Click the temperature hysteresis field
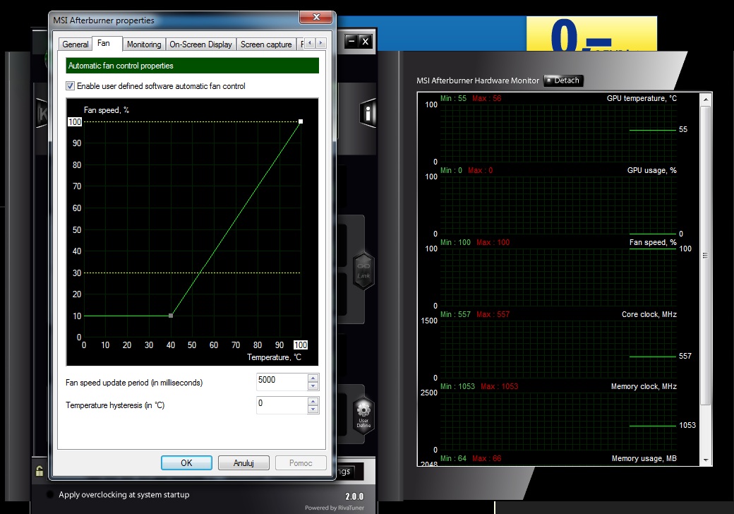The height and width of the screenshot is (514, 734). tap(282, 405)
